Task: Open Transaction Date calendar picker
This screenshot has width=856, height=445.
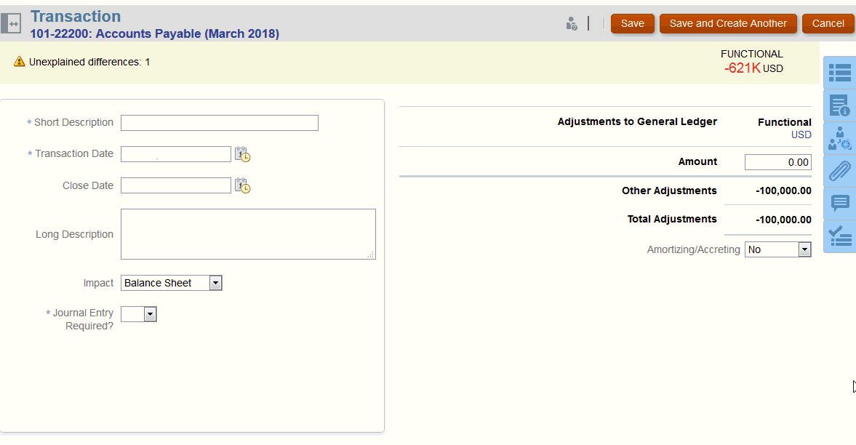Action: pyautogui.click(x=243, y=154)
